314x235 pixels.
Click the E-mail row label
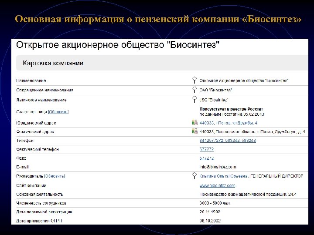click(x=22, y=167)
